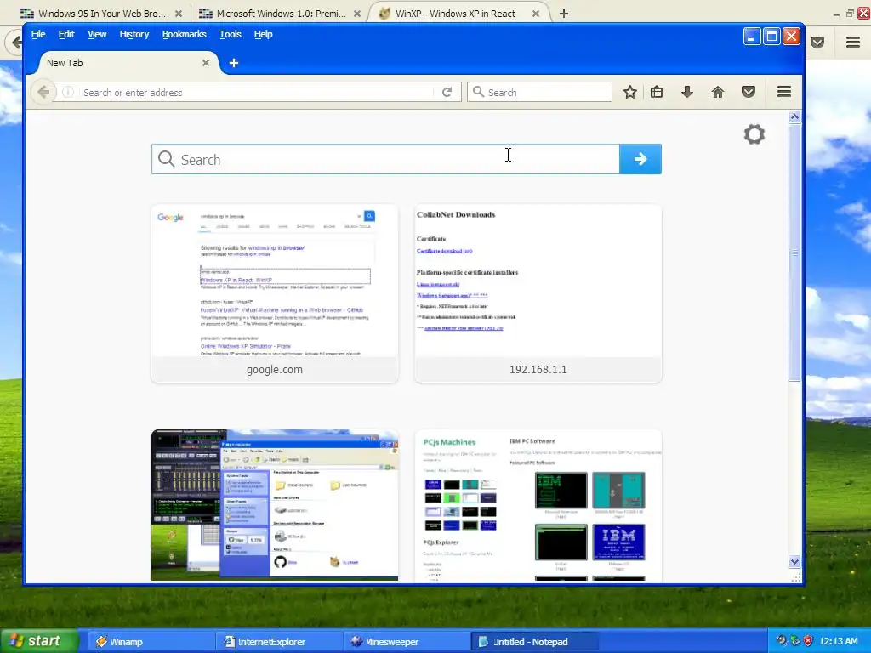The width and height of the screenshot is (871, 653).
Task: Click the inner Pocket icon in toolbar
Action: (x=749, y=92)
